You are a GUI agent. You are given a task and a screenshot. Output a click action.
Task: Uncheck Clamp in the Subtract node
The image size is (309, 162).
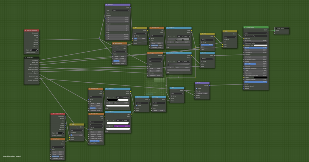pos(137,105)
